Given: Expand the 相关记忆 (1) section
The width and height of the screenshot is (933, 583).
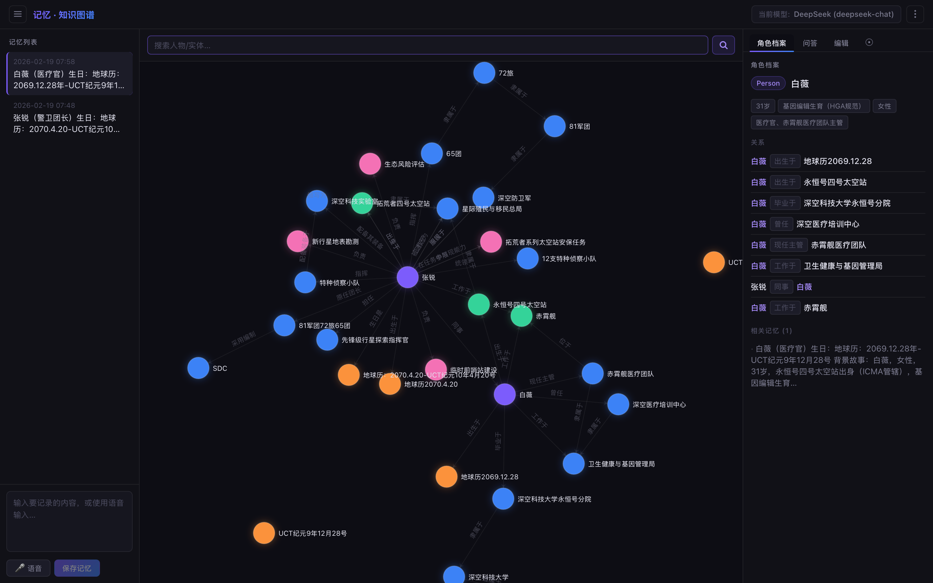Looking at the screenshot, I should coord(771,331).
